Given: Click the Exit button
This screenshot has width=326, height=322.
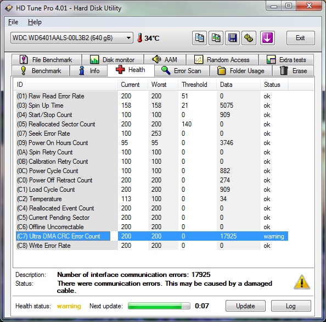Looking at the screenshot, I should click(x=300, y=38).
